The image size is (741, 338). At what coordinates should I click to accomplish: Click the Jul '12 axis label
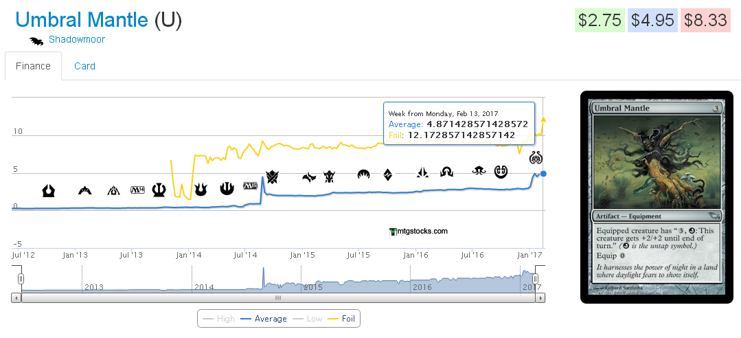[23, 256]
